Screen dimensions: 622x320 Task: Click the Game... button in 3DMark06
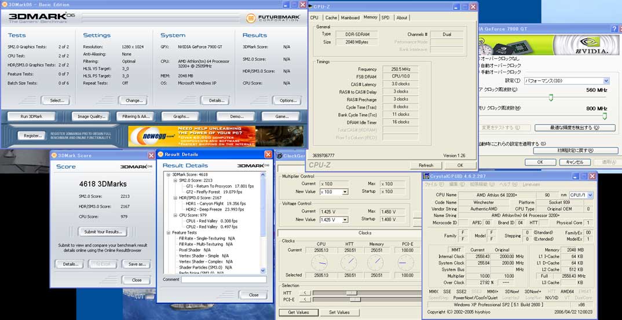tap(281, 116)
